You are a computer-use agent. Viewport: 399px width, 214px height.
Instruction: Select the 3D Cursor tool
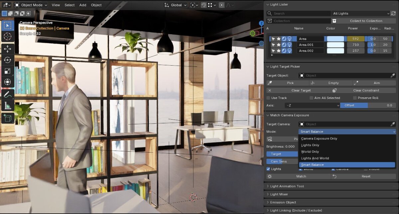[7, 37]
